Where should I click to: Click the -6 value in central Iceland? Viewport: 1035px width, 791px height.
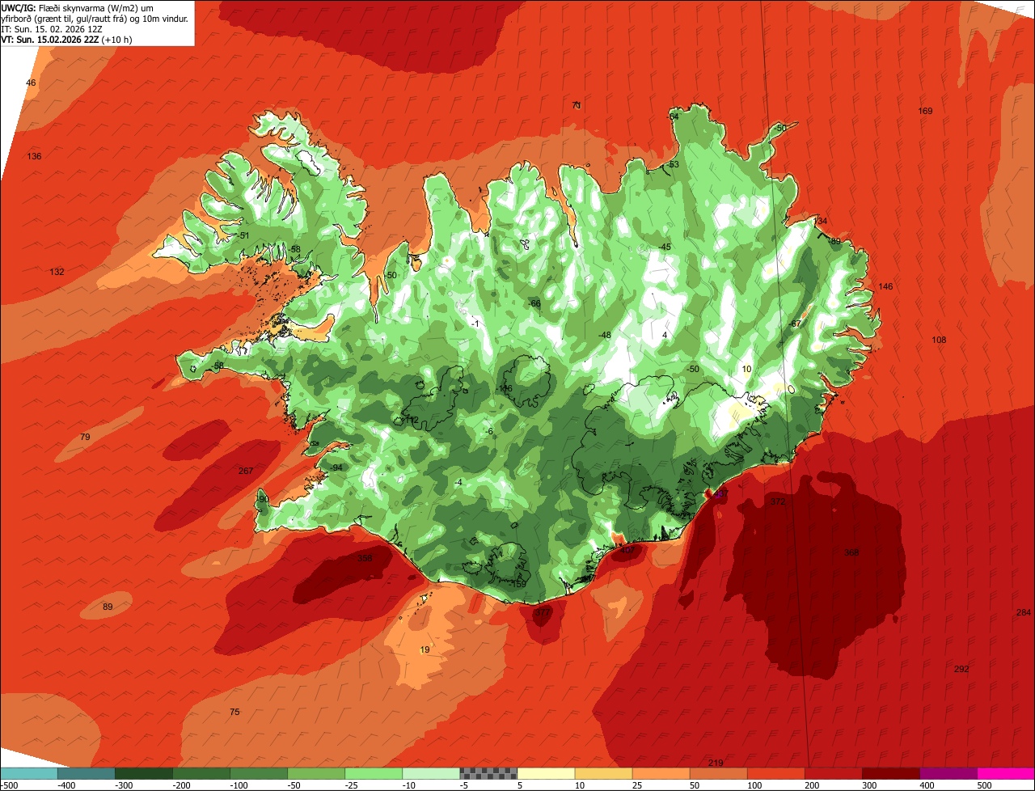coord(488,431)
